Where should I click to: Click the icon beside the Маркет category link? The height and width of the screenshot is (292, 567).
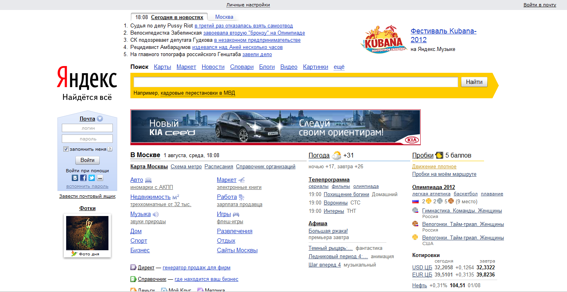(242, 180)
